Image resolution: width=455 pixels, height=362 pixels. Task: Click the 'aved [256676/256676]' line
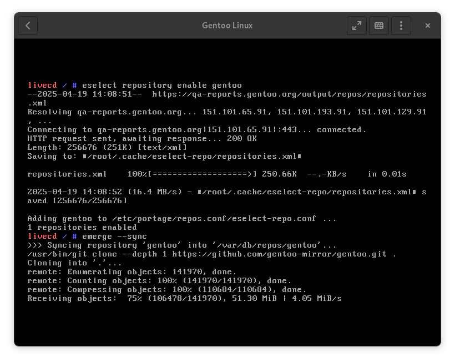point(77,201)
